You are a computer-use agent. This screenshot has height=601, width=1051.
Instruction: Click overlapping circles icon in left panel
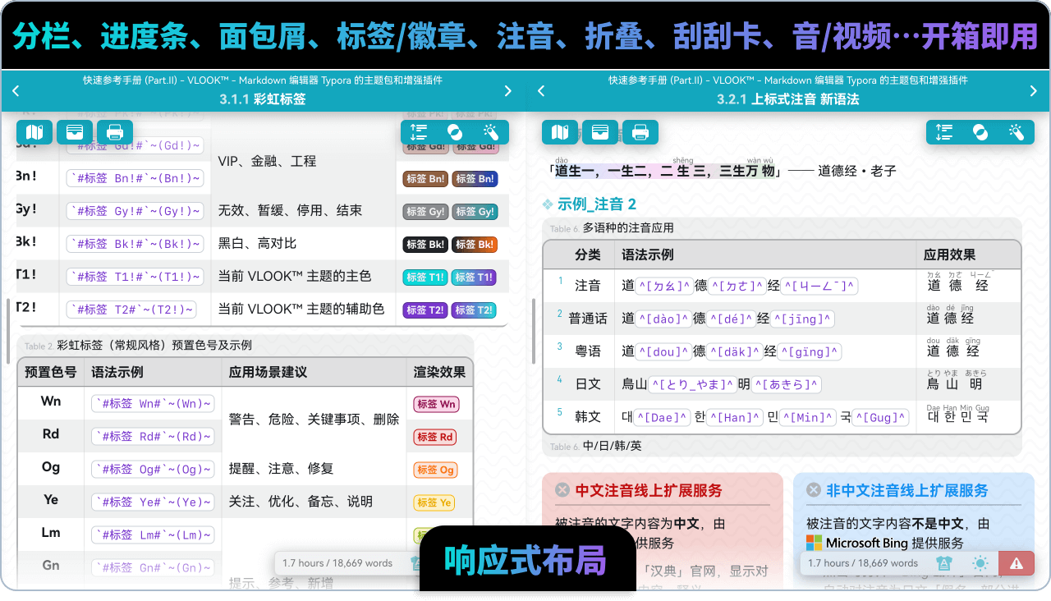point(455,132)
